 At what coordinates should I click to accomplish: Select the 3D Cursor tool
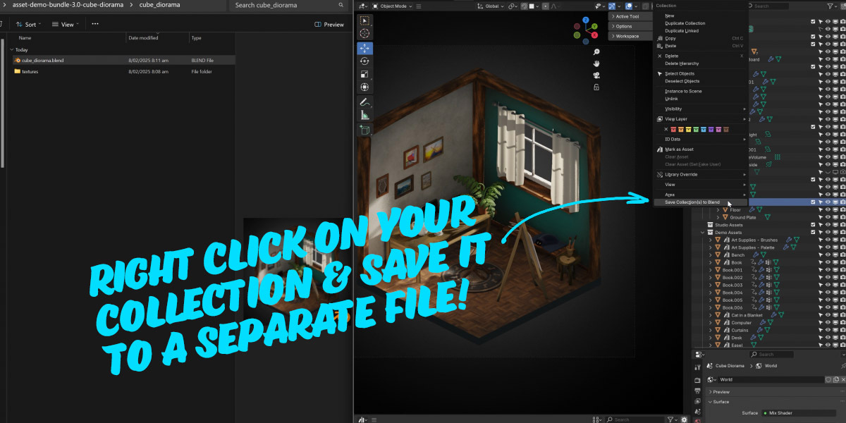(364, 33)
